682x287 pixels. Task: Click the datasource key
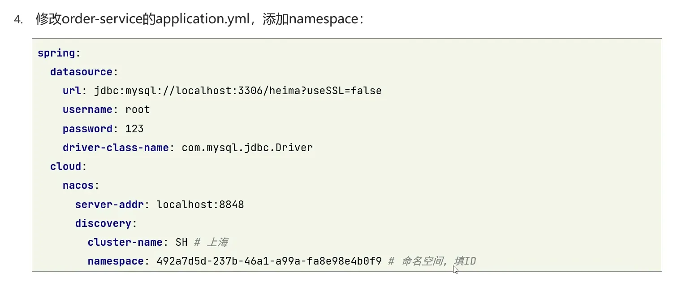[81, 72]
